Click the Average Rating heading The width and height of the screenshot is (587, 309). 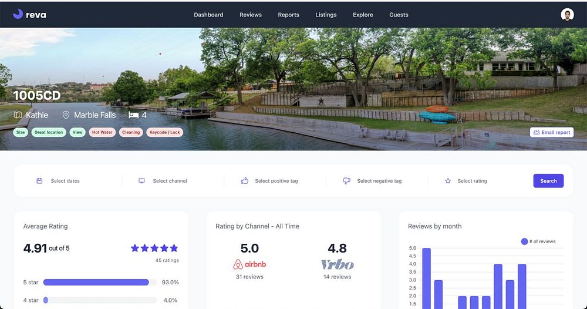click(45, 226)
